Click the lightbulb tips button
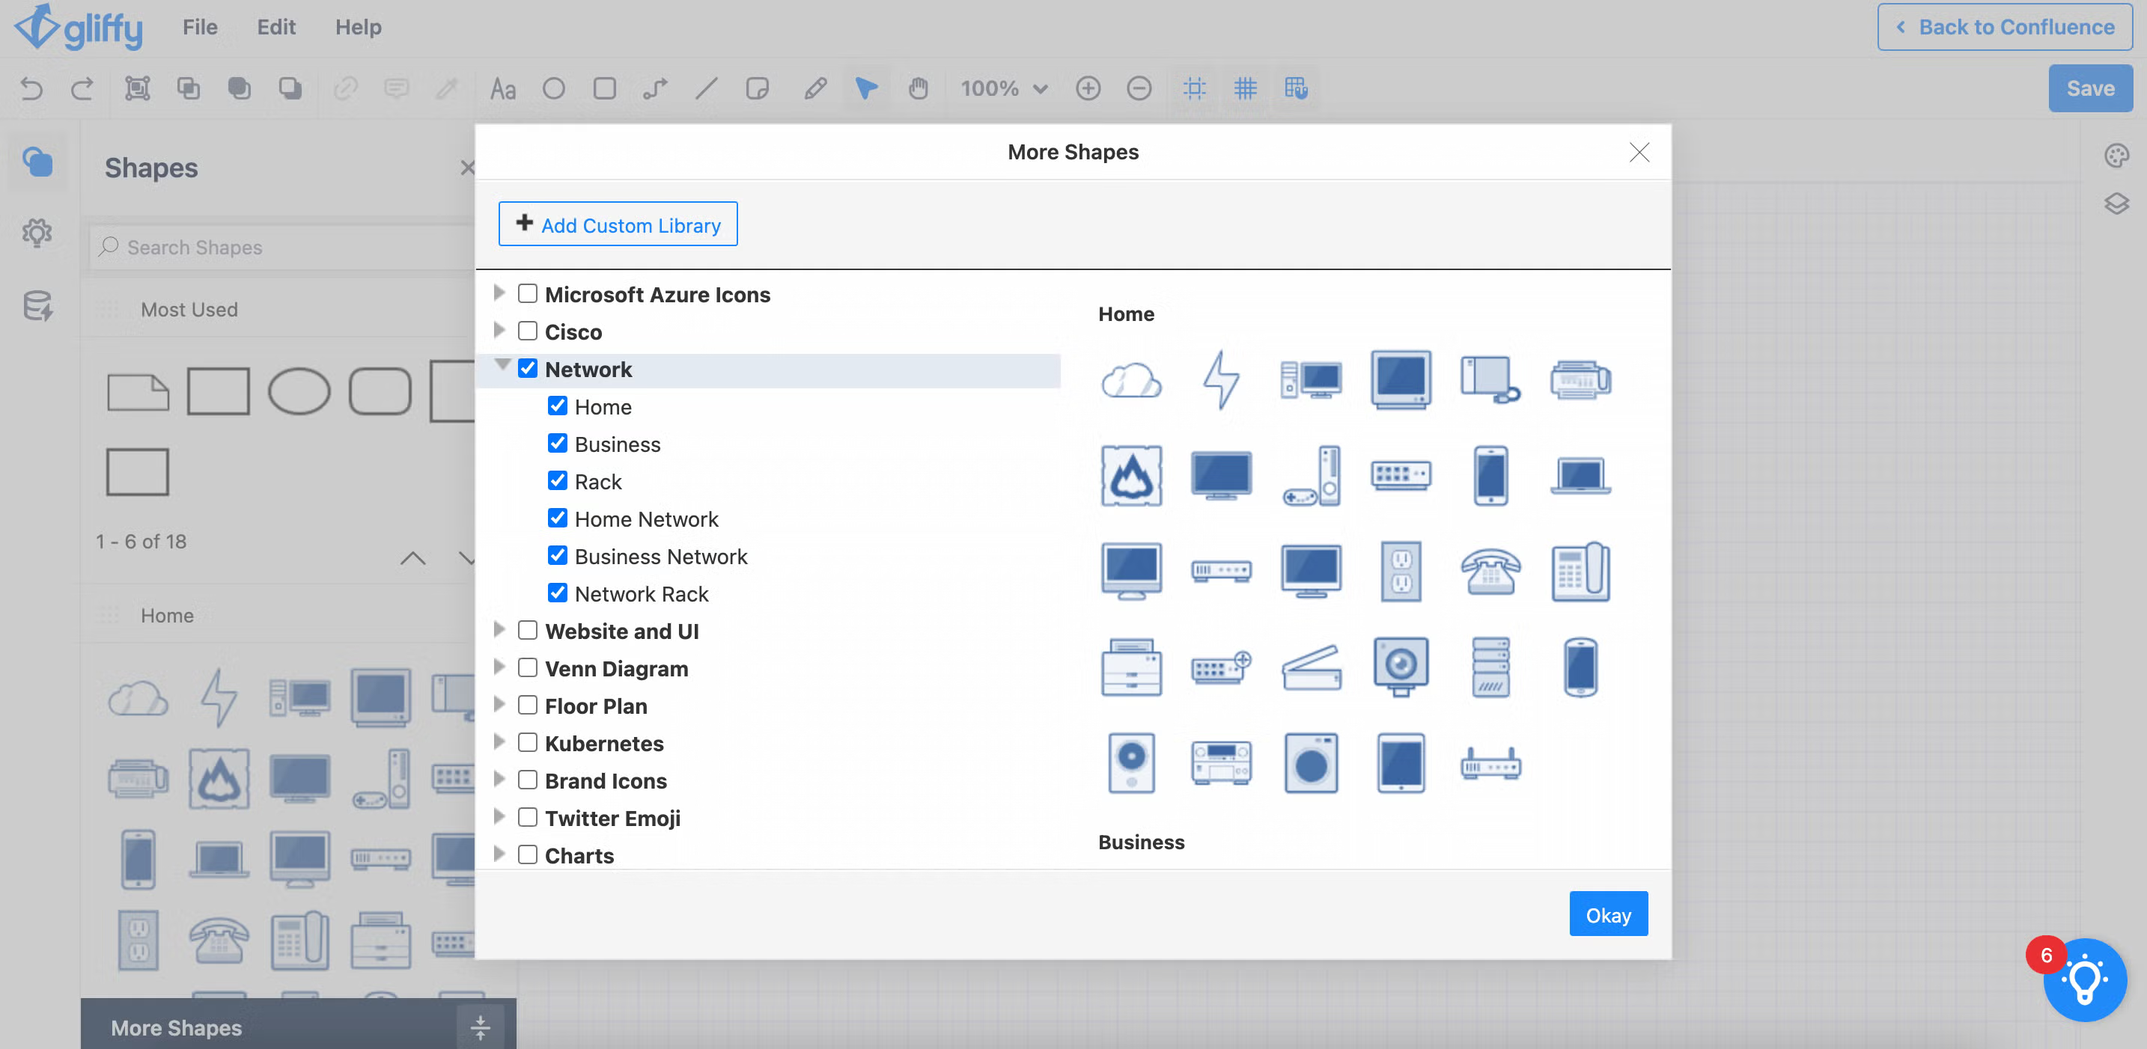Viewport: 2147px width, 1049px height. [2084, 980]
